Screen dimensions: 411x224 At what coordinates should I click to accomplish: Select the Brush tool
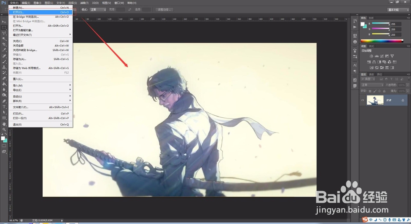tap(4, 62)
